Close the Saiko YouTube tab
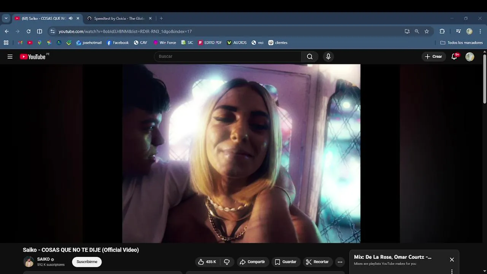Image resolution: width=487 pixels, height=274 pixels. [x=78, y=18]
